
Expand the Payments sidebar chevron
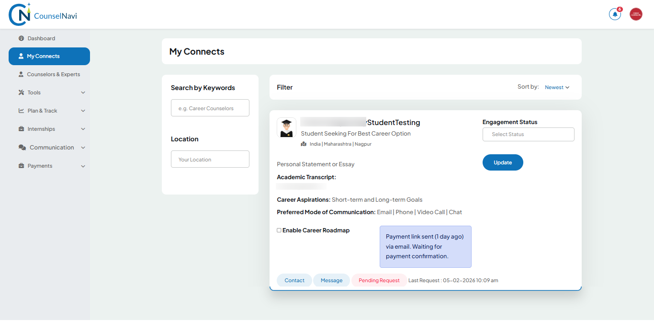(x=83, y=166)
